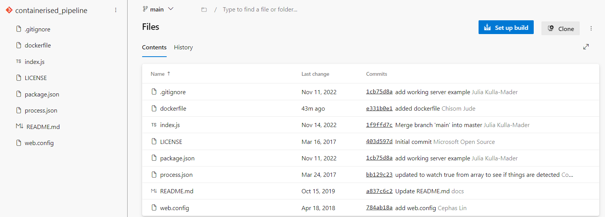Select the Contents tab
Image resolution: width=605 pixels, height=217 pixels.
(154, 47)
